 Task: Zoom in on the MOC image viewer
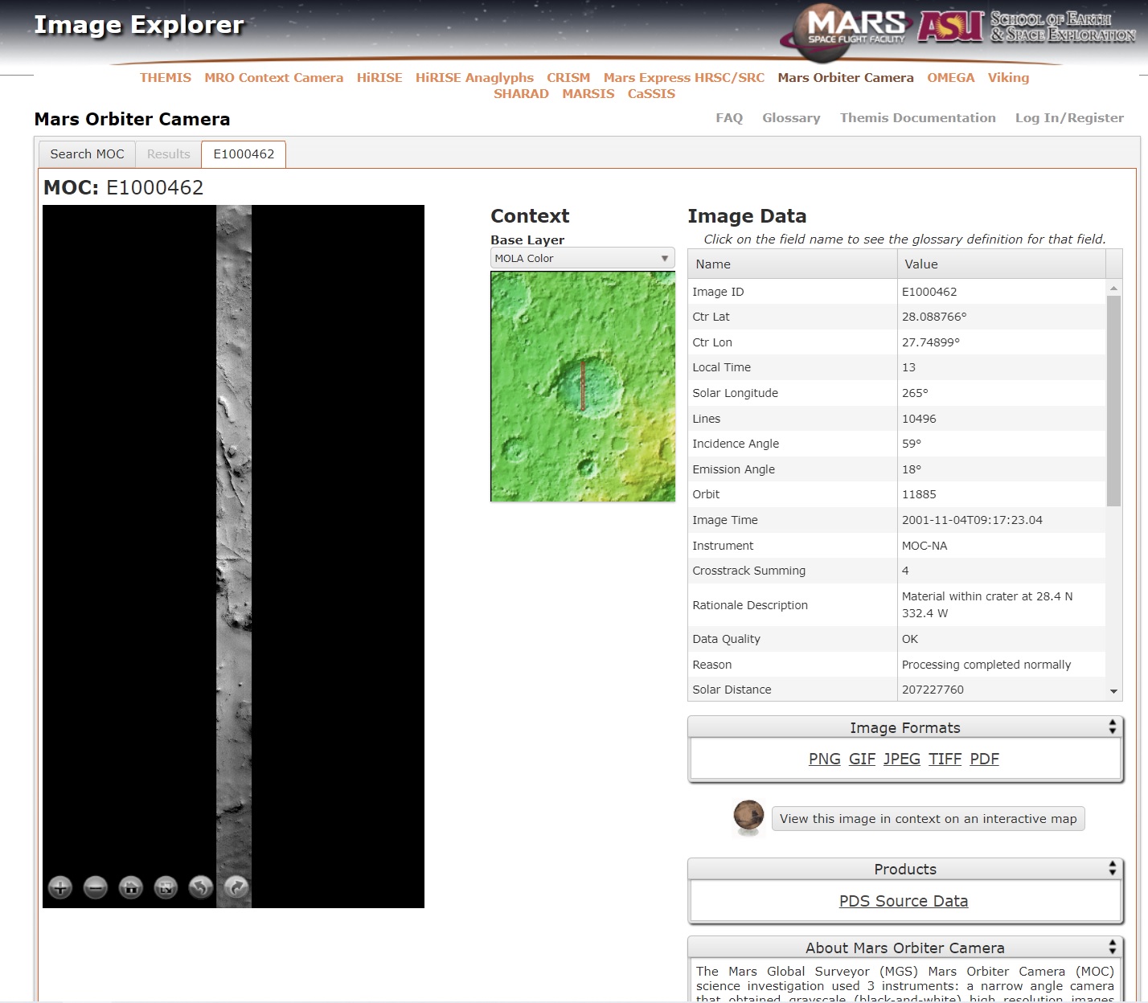pos(60,887)
